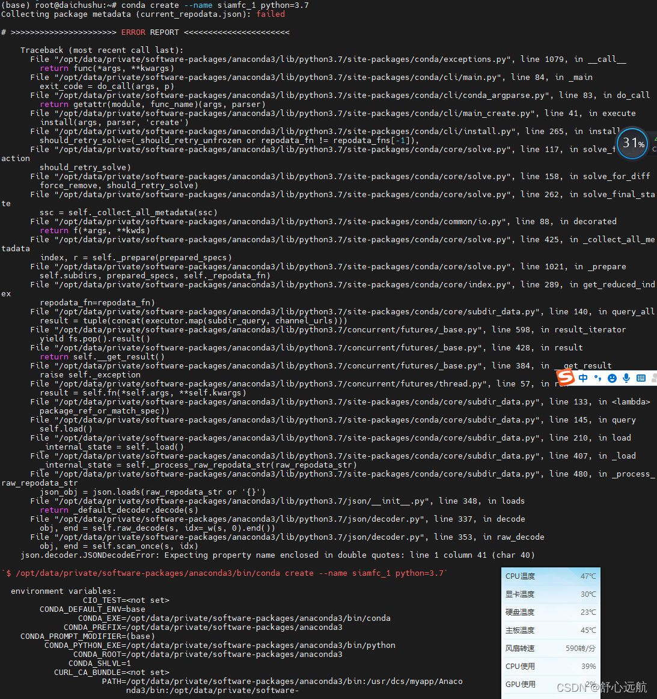Click the 'exit_code = do_call(args, p)' line
657x699 pixels.
[106, 87]
